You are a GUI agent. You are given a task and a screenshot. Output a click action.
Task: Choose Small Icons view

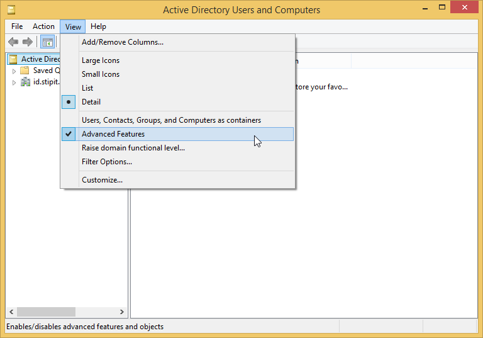coord(177,74)
